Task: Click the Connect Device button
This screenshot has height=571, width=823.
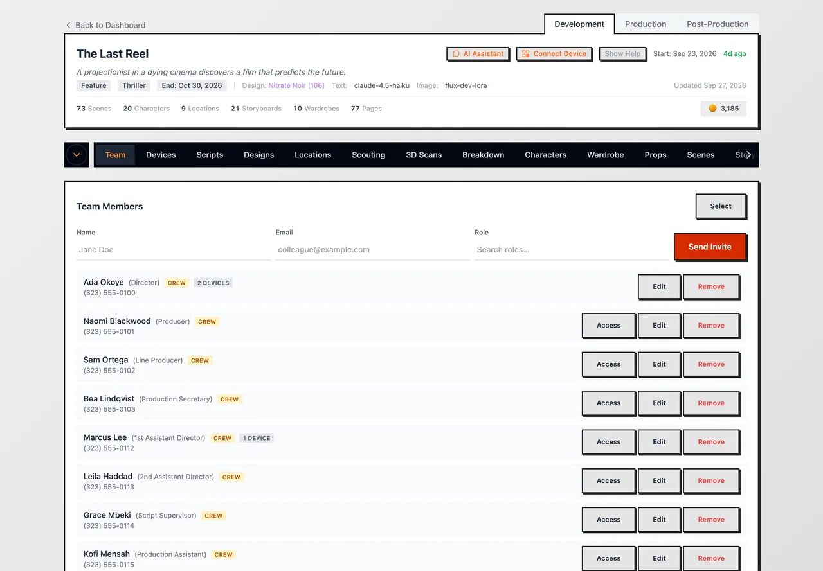Action: click(x=554, y=54)
